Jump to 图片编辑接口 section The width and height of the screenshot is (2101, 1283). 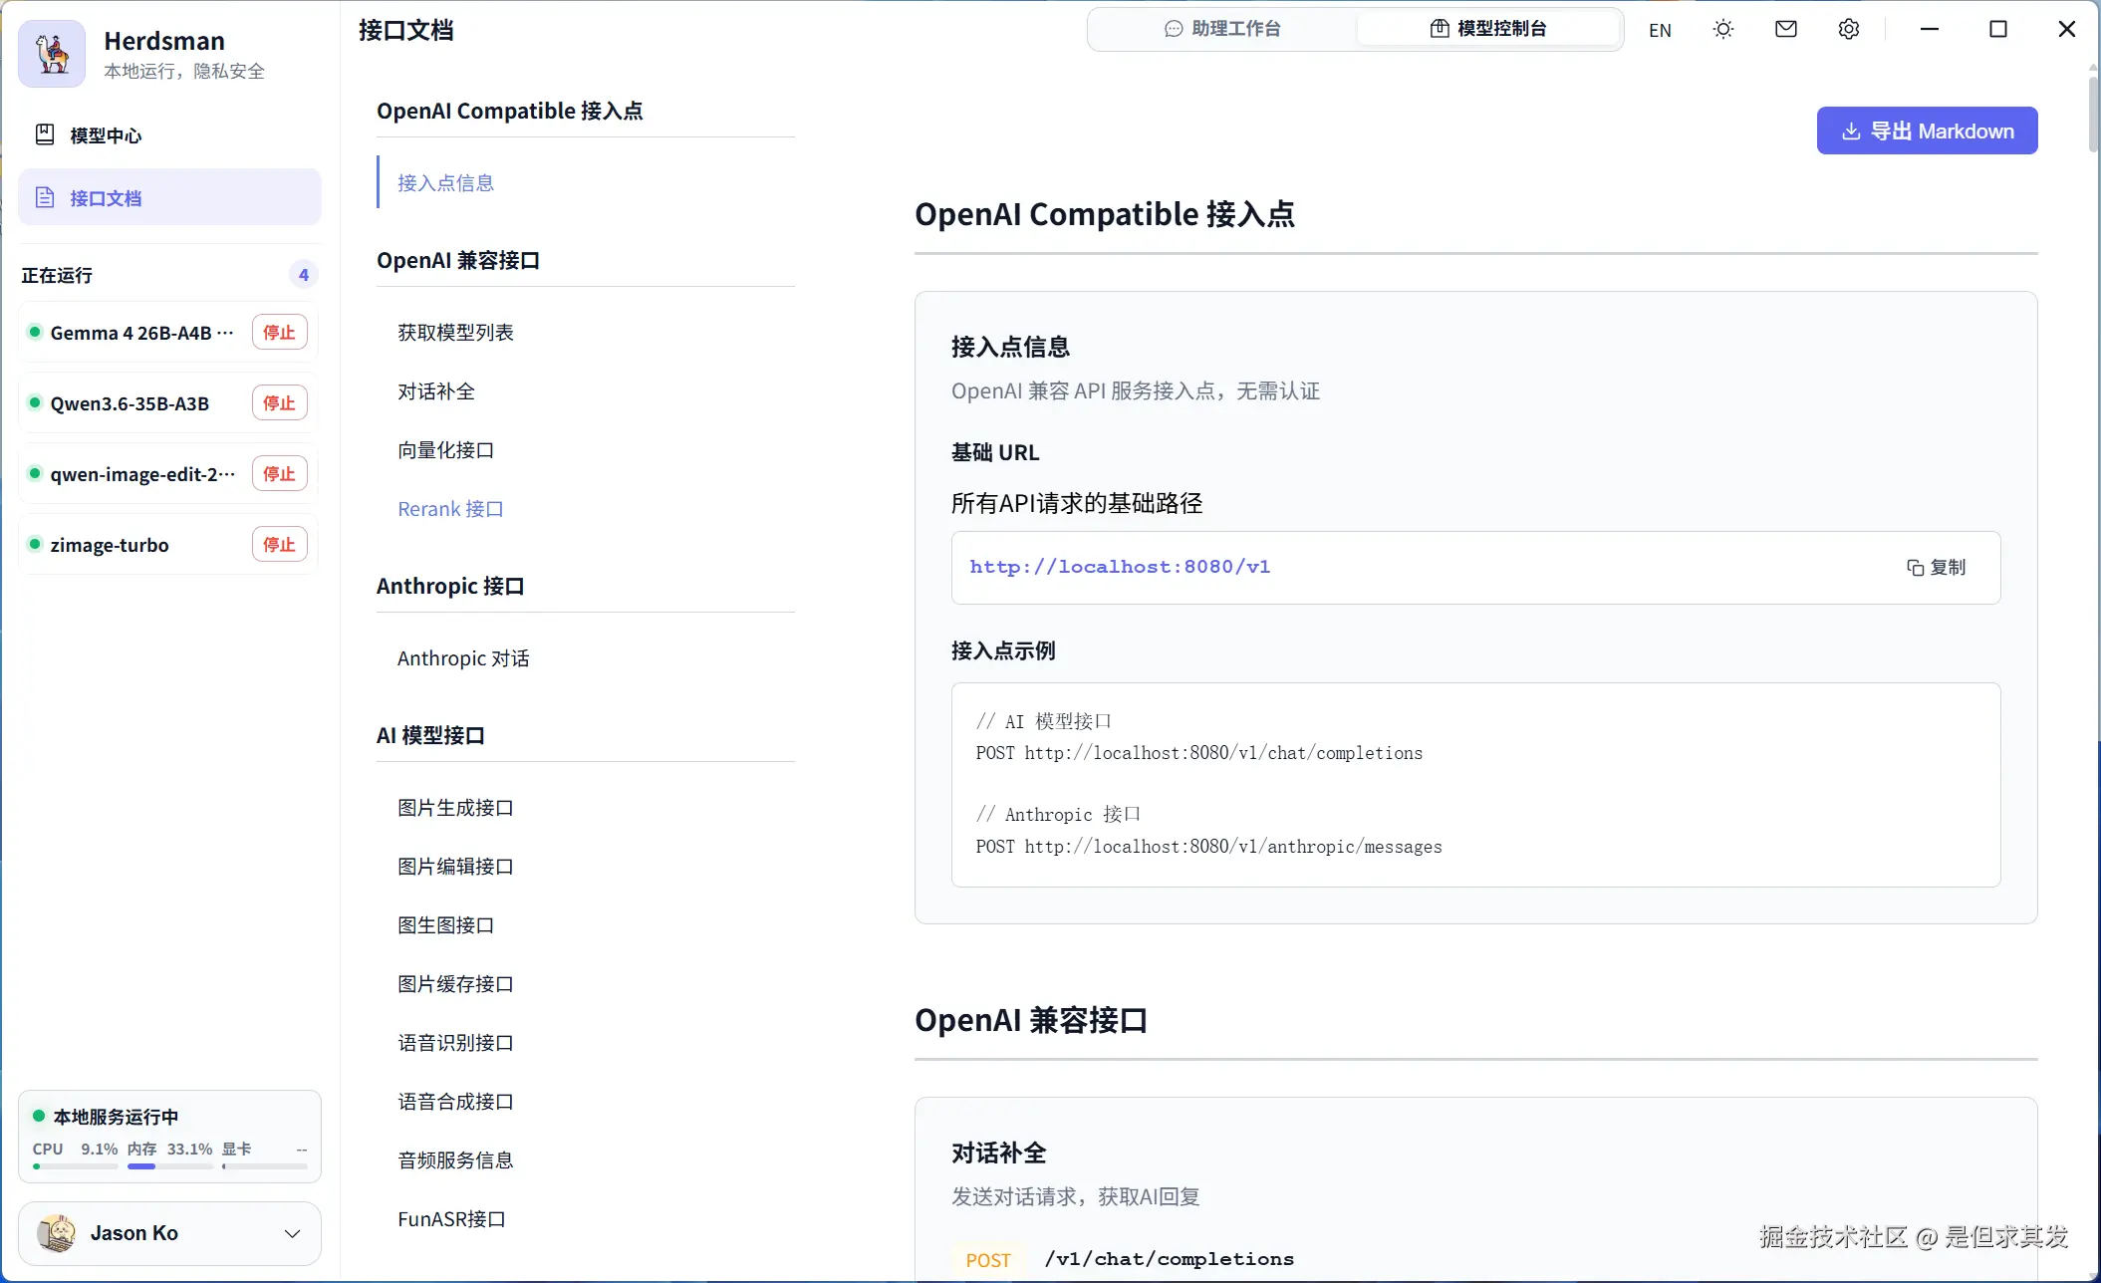point(455,867)
